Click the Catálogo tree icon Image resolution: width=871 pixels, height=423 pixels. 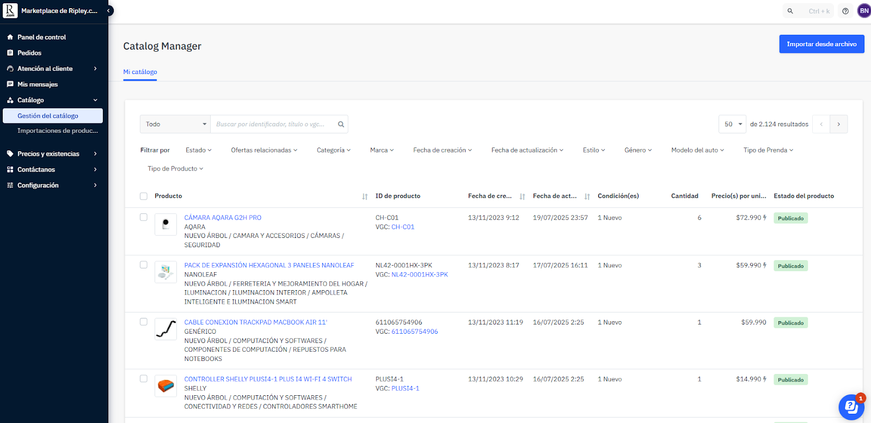pos(10,100)
